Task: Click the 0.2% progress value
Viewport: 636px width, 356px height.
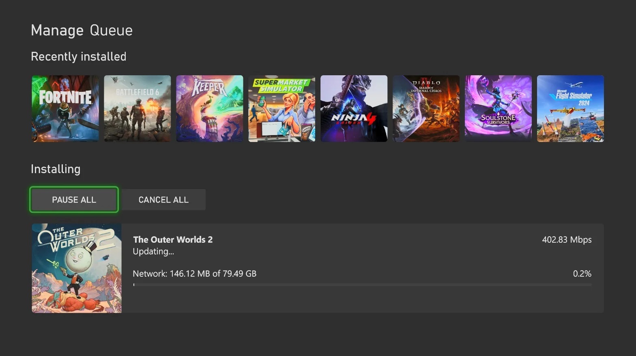Action: (582, 273)
